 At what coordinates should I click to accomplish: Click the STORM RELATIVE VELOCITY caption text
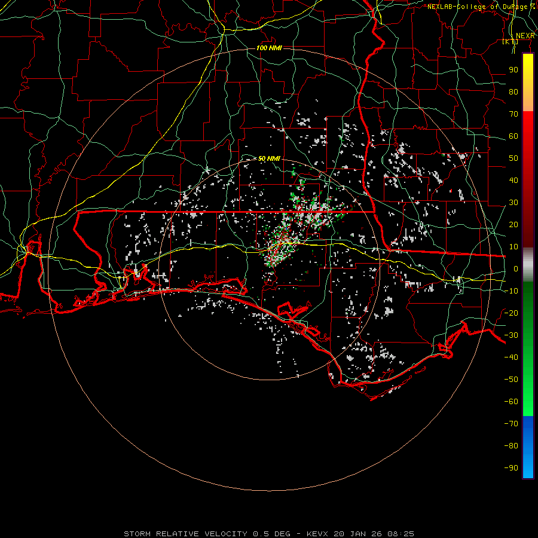[185, 534]
